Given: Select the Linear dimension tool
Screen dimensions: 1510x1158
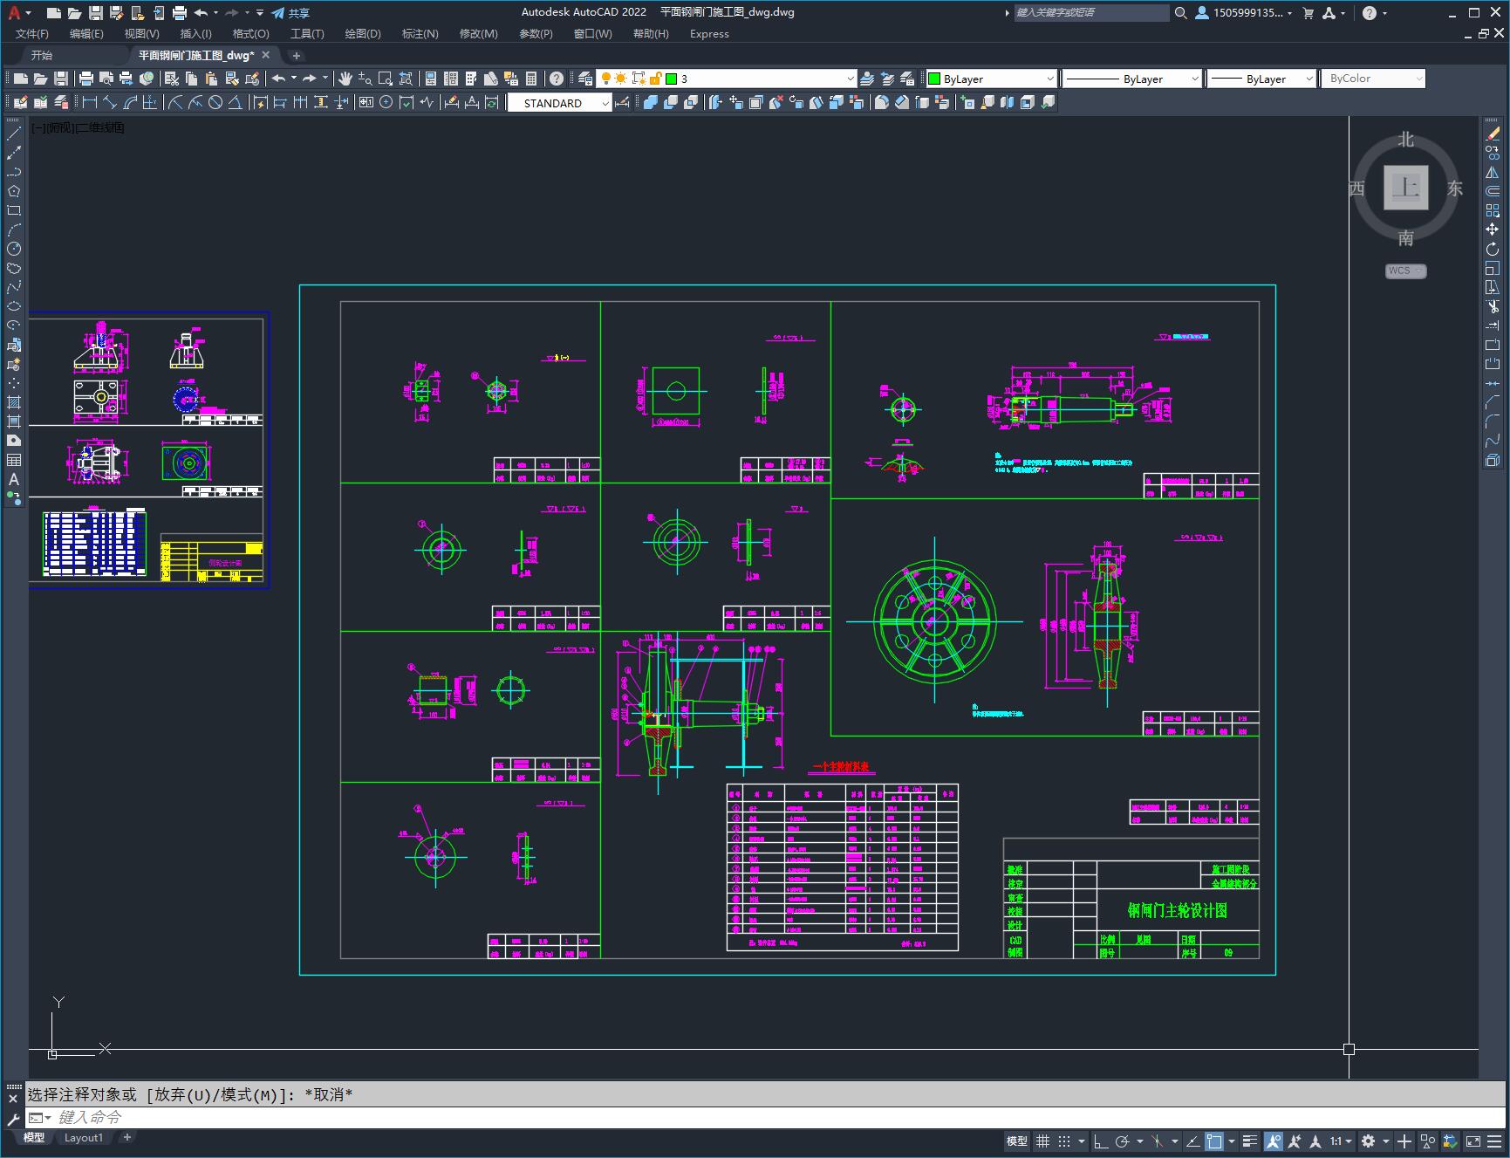Looking at the screenshot, I should 89,103.
